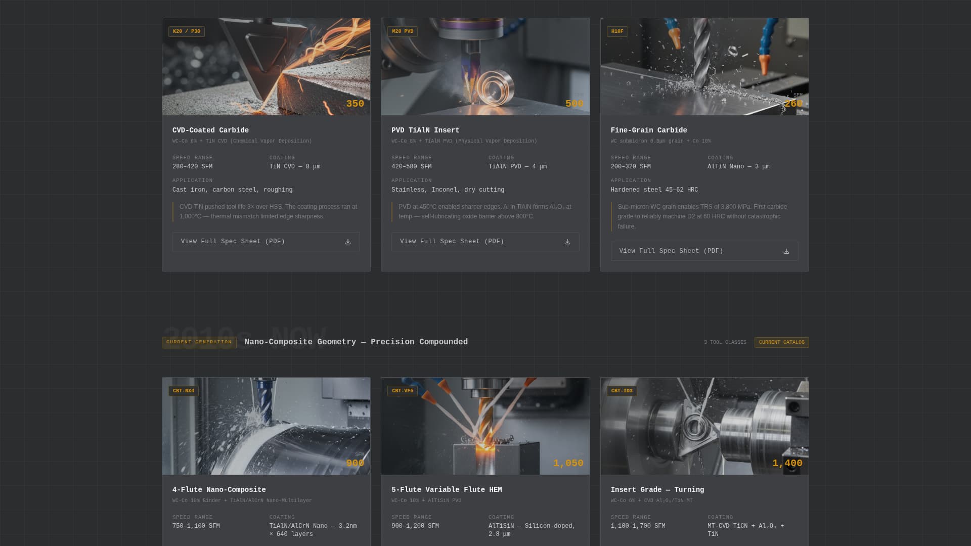Image resolution: width=971 pixels, height=546 pixels.
Task: Click the download icon on PVD TiAlN Insert spec sheet
Action: [567, 241]
